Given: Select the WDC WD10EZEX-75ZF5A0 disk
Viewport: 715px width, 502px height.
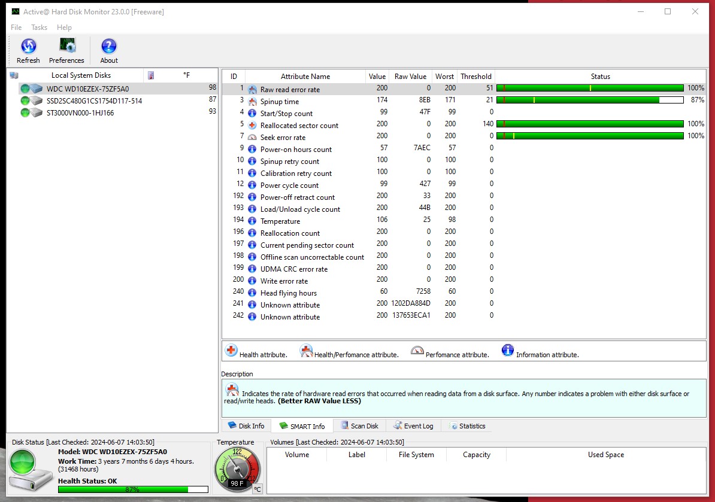Looking at the screenshot, I should click(87, 89).
